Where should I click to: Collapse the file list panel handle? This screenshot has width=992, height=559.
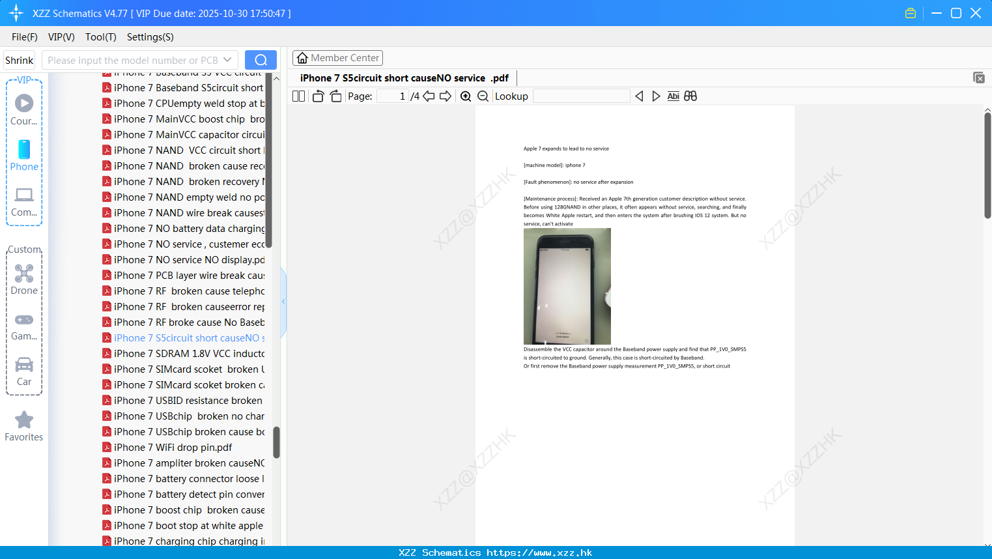coord(283,302)
